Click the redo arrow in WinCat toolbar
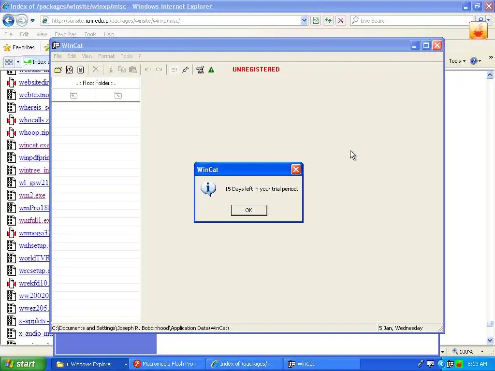This screenshot has width=495, height=371. click(159, 70)
